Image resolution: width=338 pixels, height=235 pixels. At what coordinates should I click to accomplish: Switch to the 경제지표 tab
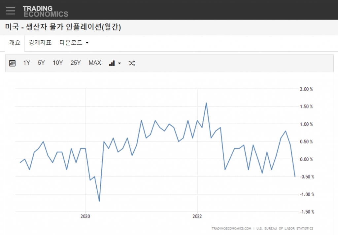pyautogui.click(x=40, y=43)
